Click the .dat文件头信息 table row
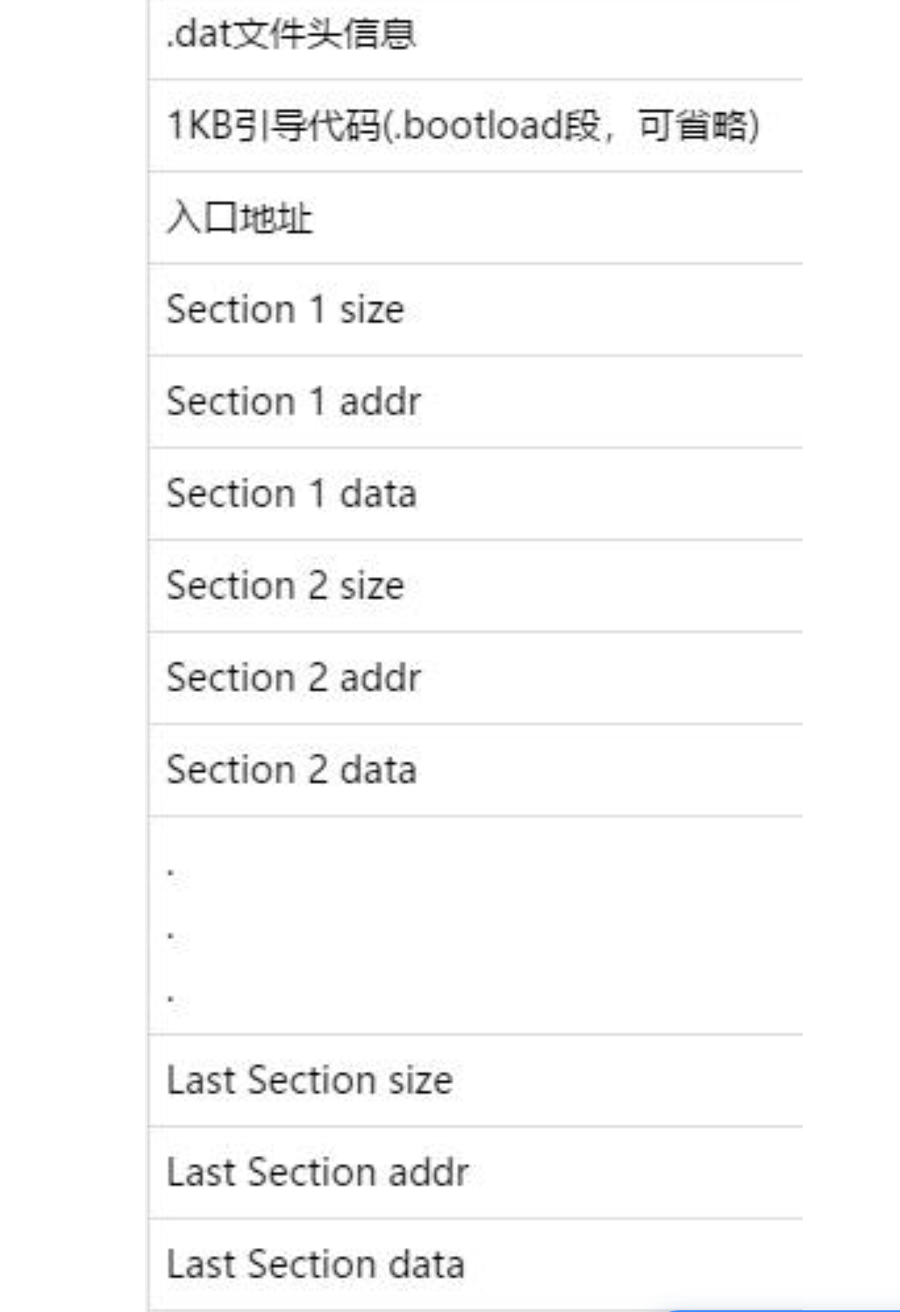The image size is (900, 1312). 474,37
